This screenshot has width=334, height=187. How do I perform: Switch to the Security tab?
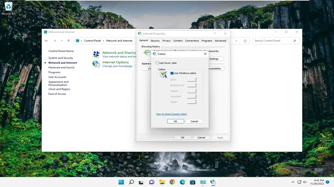[x=155, y=41]
